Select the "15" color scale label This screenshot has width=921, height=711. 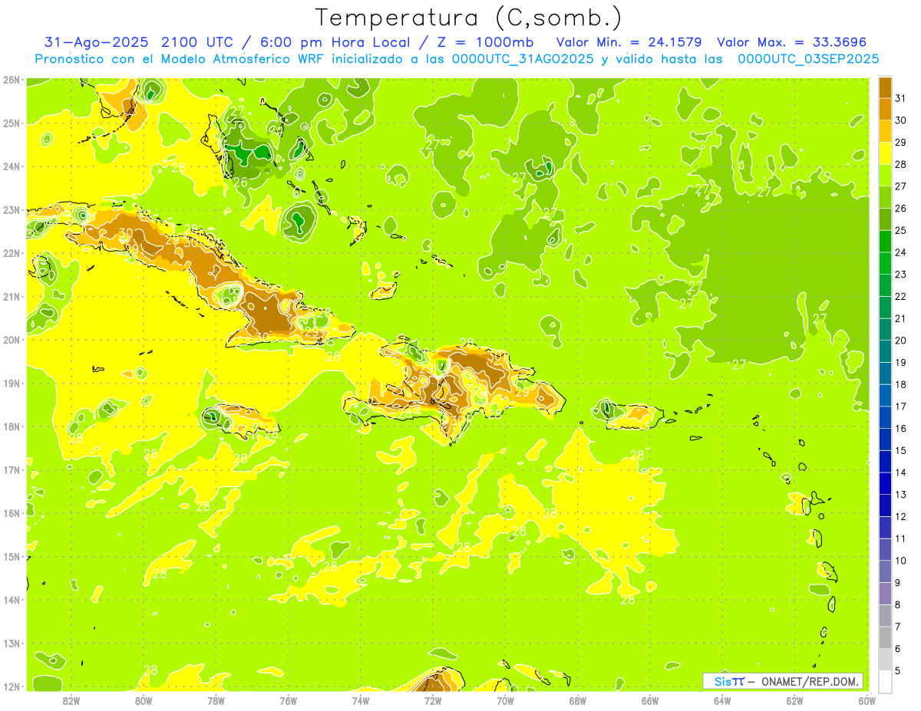[x=901, y=450]
